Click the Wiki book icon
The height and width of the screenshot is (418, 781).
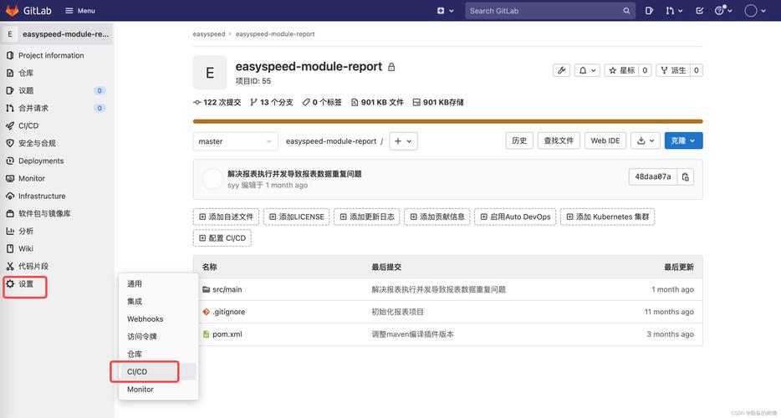click(x=10, y=248)
